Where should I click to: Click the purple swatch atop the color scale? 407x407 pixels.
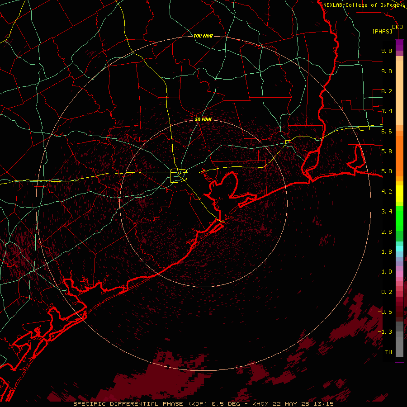point(399,45)
